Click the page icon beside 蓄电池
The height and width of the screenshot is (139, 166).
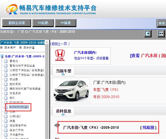(6, 61)
